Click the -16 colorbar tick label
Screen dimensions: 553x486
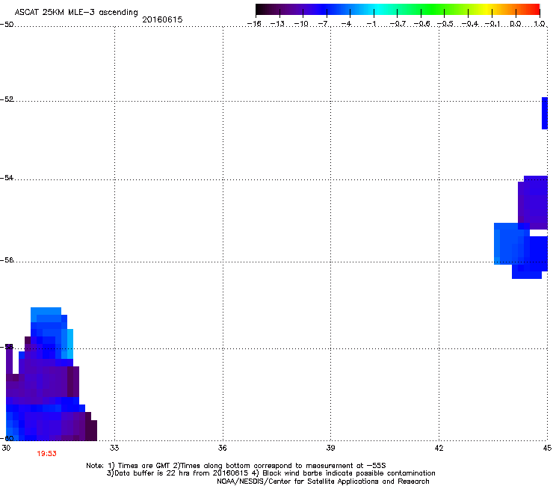254,24
